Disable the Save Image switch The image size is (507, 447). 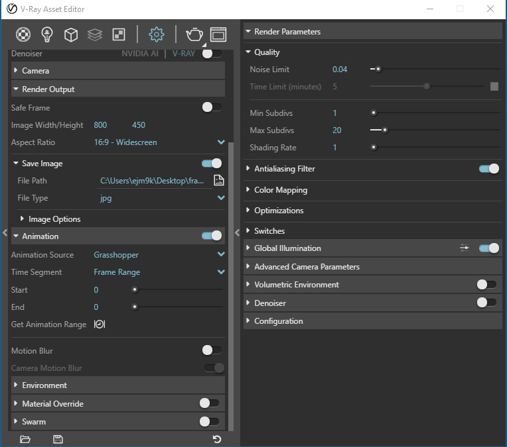(x=212, y=164)
